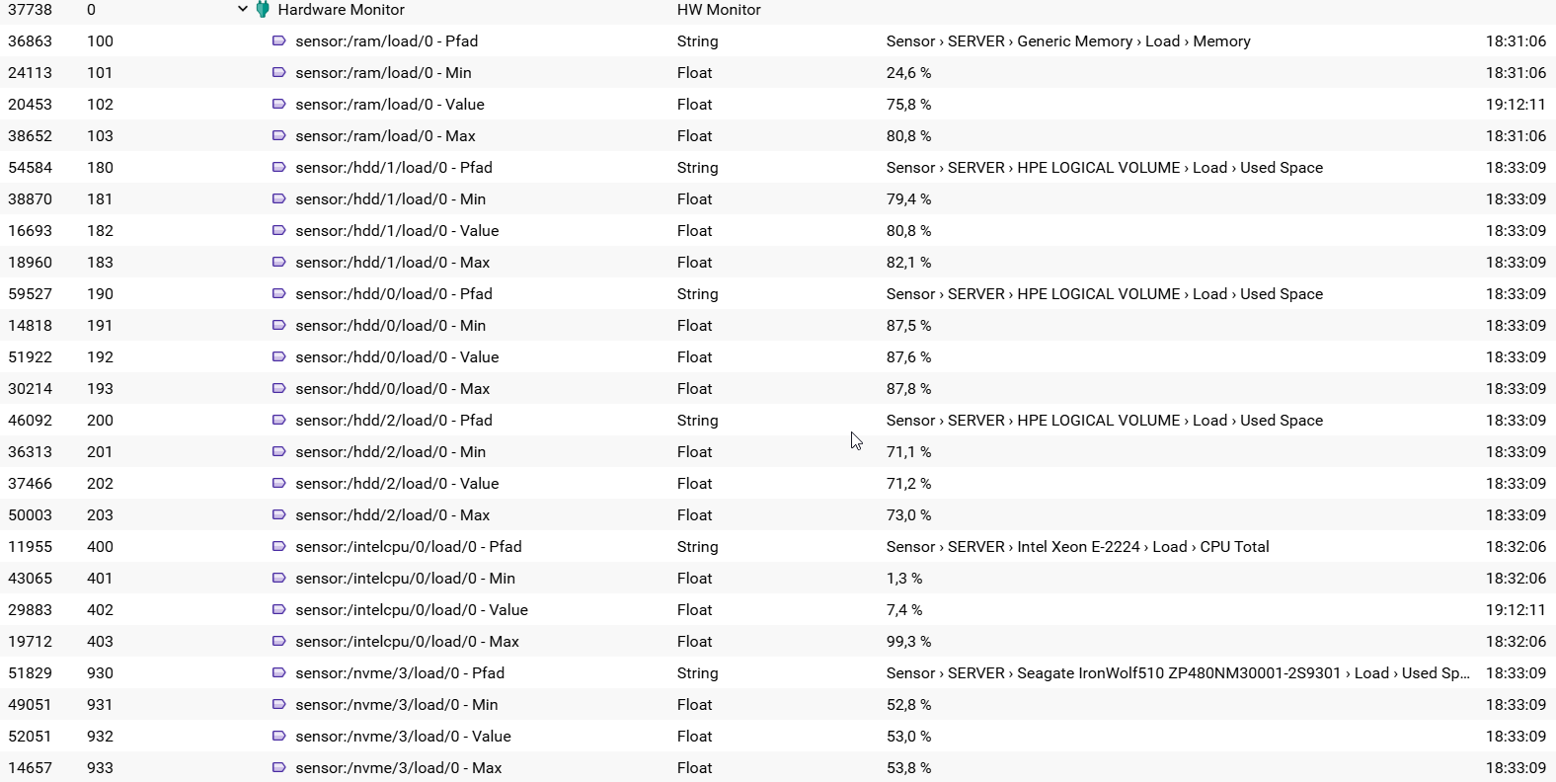Click the green Hardware Monitor device icon
This screenshot has width=1556, height=782.
(263, 10)
